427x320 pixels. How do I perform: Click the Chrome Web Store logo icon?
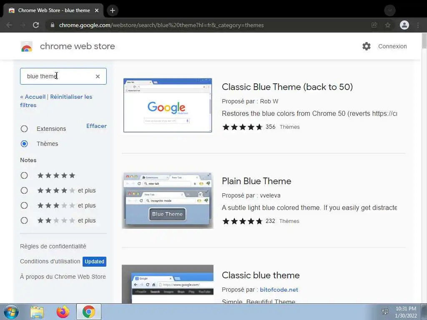[x=26, y=47]
